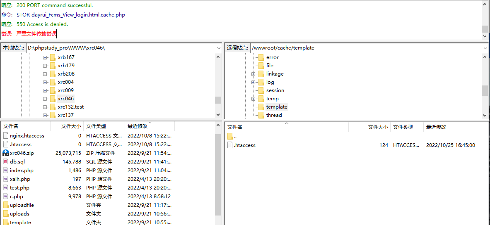Click the xrc046.zip archive file icon
The height and width of the screenshot is (225, 490).
pos(6,153)
